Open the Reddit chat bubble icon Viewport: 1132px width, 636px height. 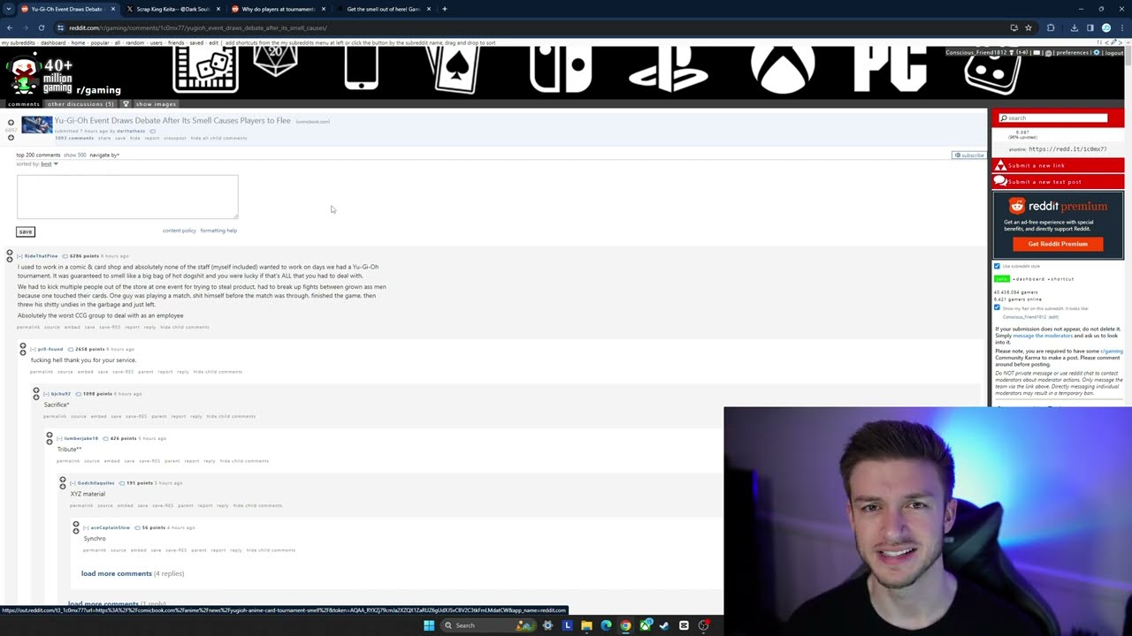(x=1048, y=52)
